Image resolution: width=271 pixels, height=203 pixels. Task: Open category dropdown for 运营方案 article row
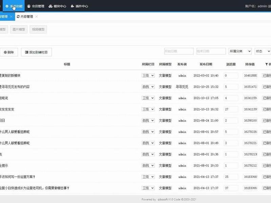pyautogui.click(x=148, y=177)
